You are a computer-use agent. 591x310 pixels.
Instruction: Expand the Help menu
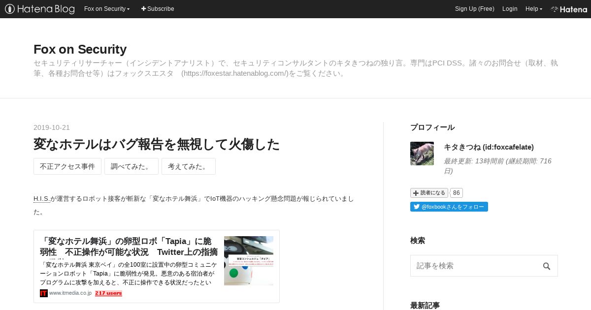pos(533,9)
